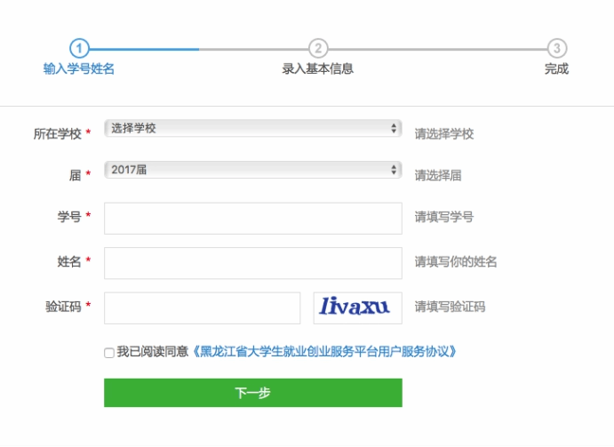This screenshot has height=447, width=614.
Task: Click the 请选择学校 hint text
Action: click(x=444, y=134)
